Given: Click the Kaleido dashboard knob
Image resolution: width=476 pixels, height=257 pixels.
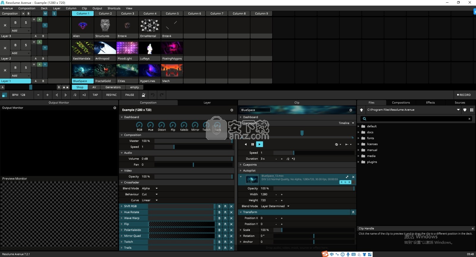Looking at the screenshot, I should coord(184,125).
